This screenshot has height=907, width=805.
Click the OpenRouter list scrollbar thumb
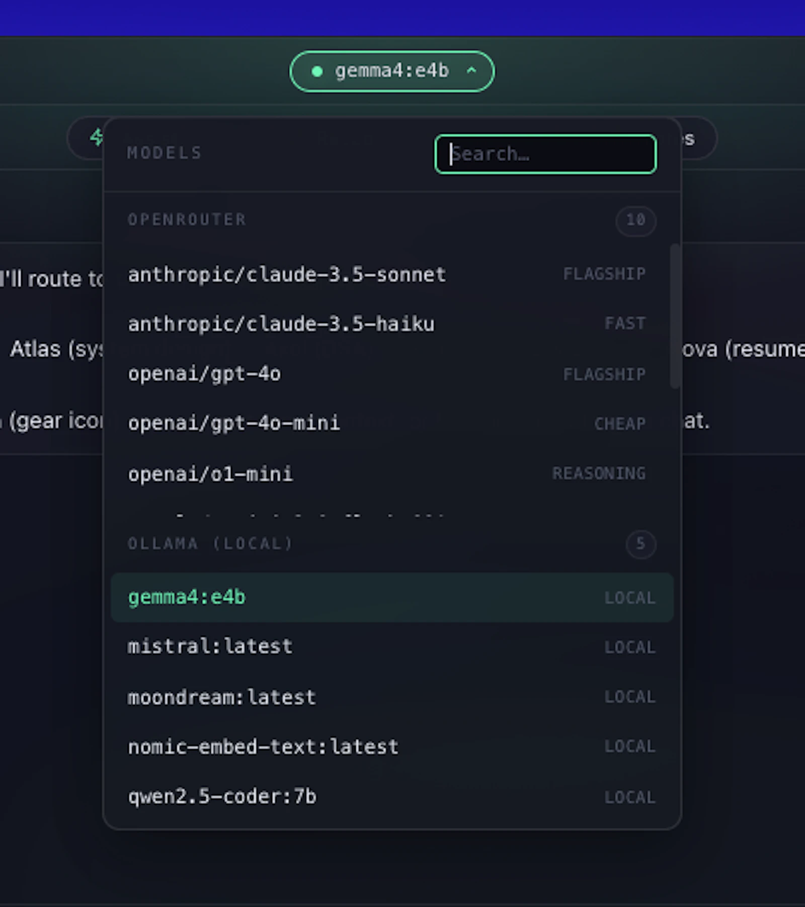(675, 316)
